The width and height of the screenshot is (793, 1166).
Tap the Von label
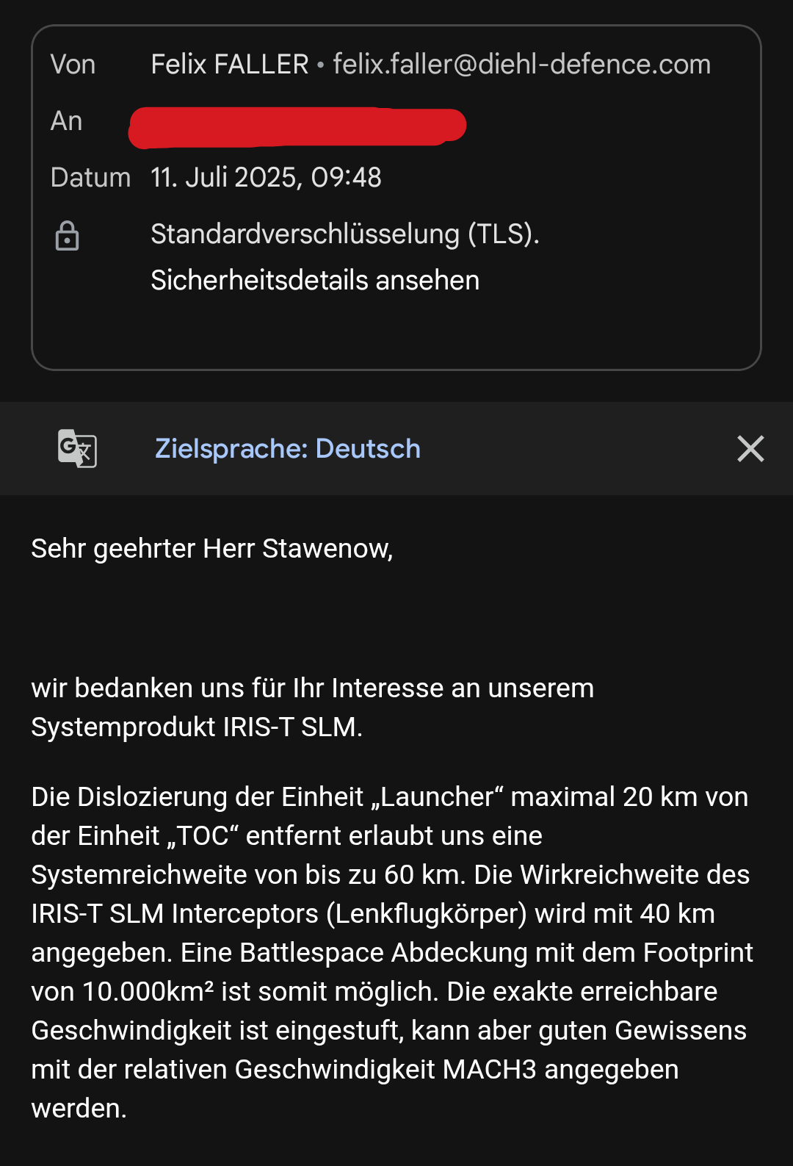(73, 65)
